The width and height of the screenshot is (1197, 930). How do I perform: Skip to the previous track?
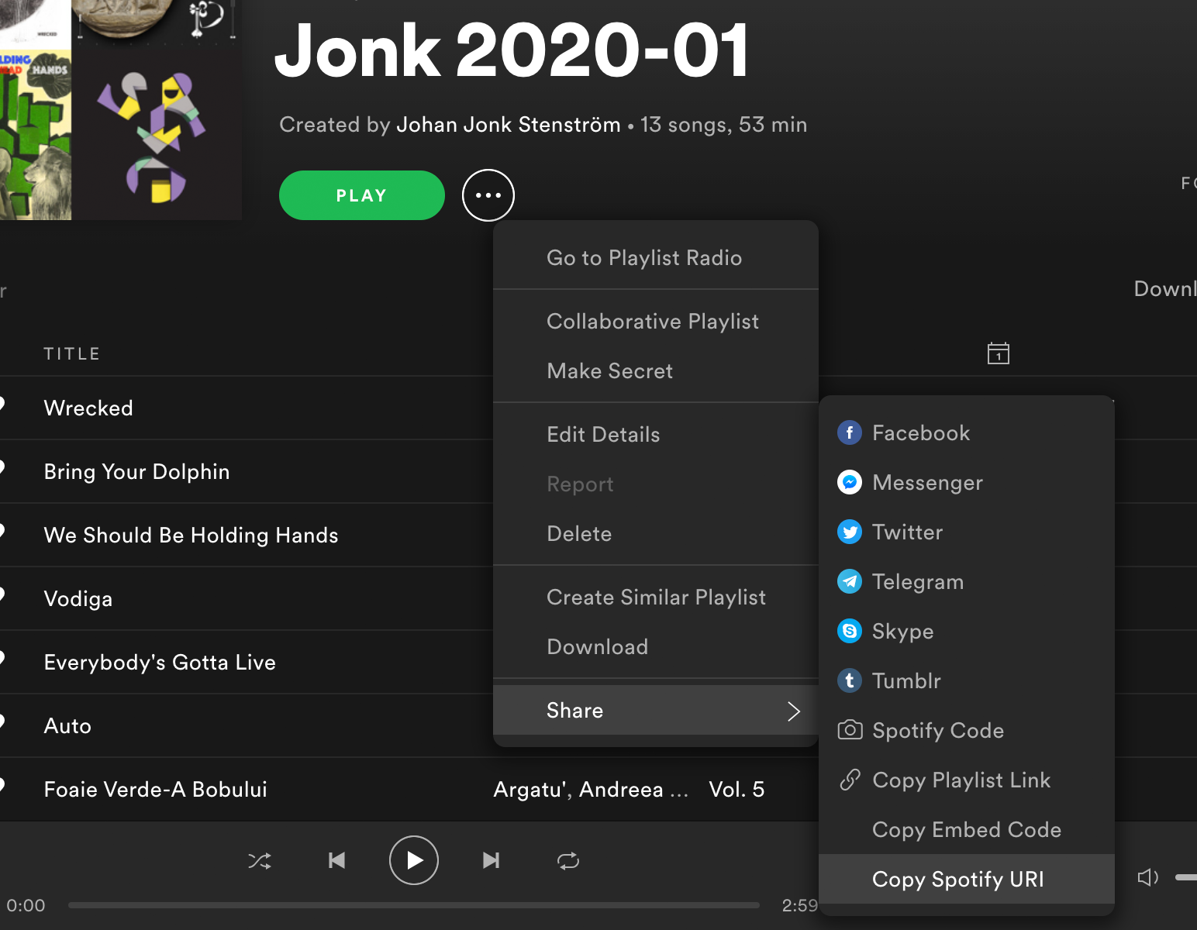point(336,860)
